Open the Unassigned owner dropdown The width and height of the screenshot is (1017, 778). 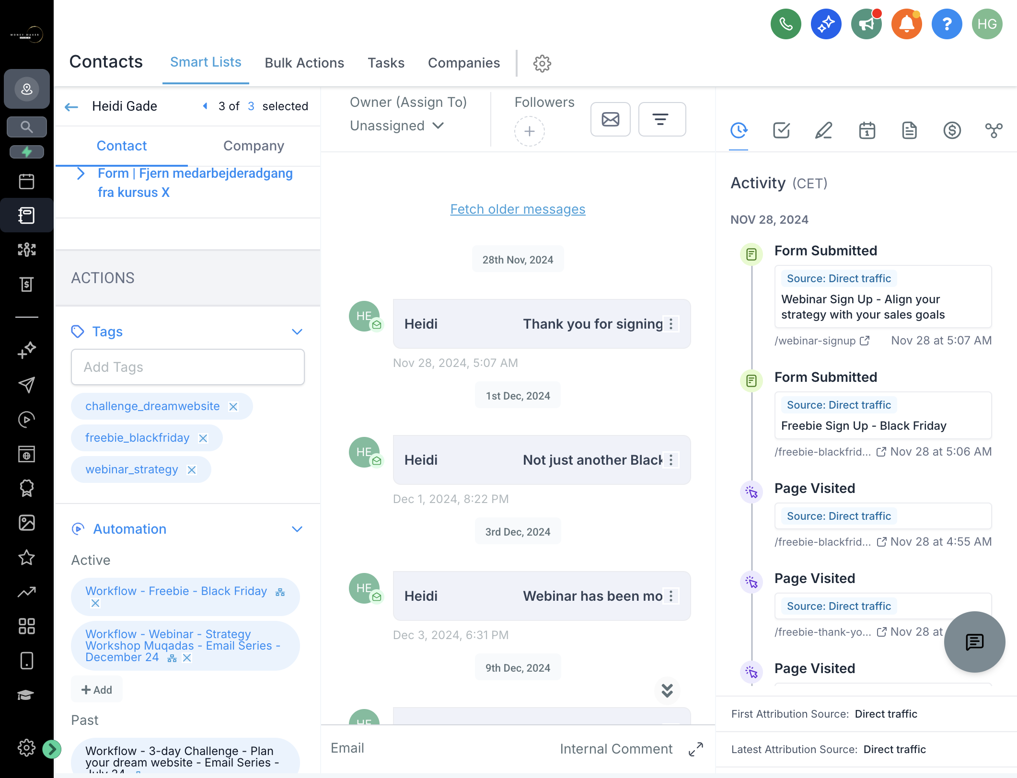pos(397,126)
